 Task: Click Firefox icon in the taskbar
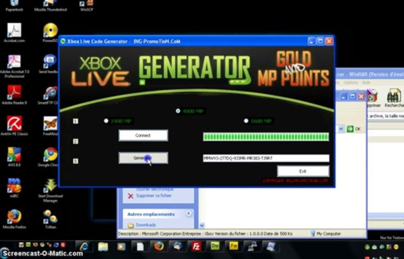coord(159,246)
